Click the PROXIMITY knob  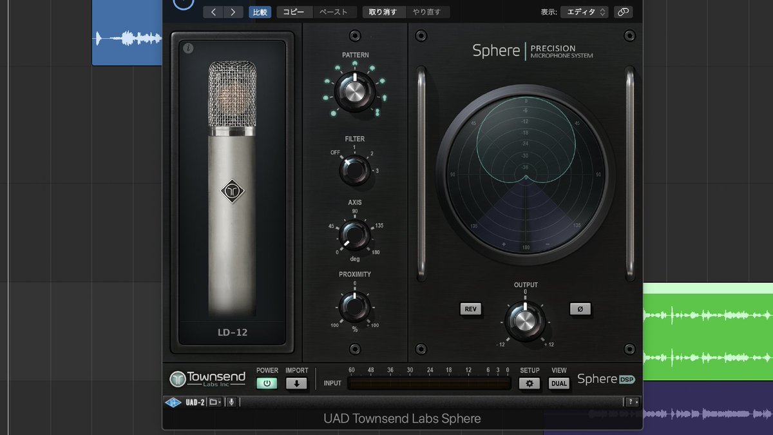(354, 307)
